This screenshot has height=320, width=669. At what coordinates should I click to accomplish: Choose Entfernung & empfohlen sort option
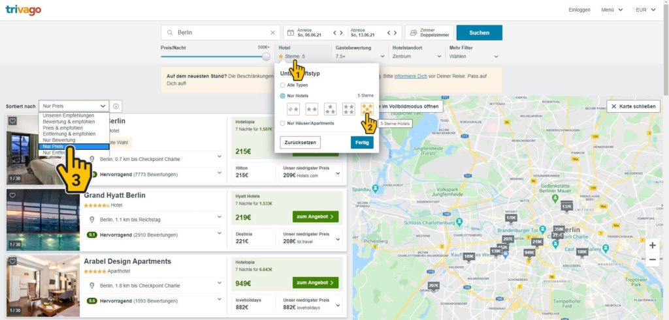(74, 134)
